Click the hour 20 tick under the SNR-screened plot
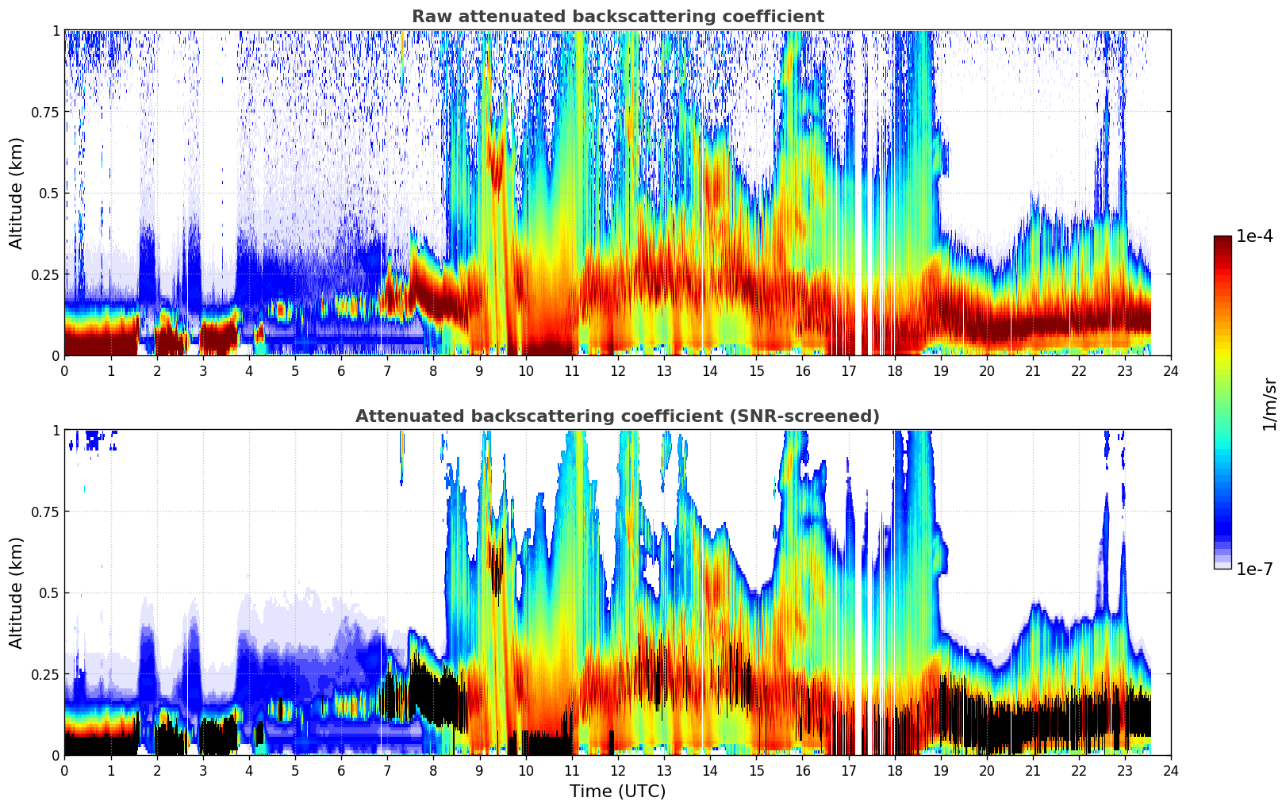This screenshot has width=1286, height=809. coord(986,770)
